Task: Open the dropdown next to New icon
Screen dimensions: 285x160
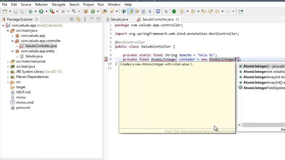Action: (10, 12)
